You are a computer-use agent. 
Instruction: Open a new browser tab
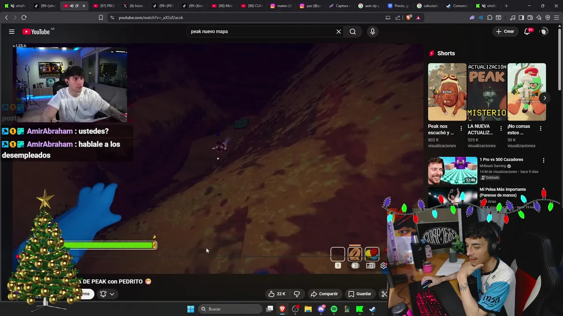506,6
